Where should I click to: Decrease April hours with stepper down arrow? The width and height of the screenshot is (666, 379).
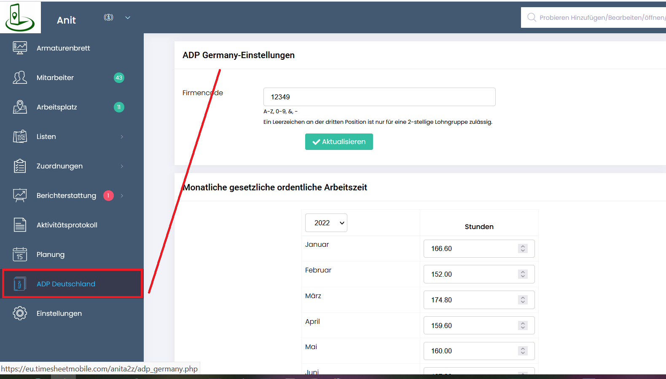(523, 328)
